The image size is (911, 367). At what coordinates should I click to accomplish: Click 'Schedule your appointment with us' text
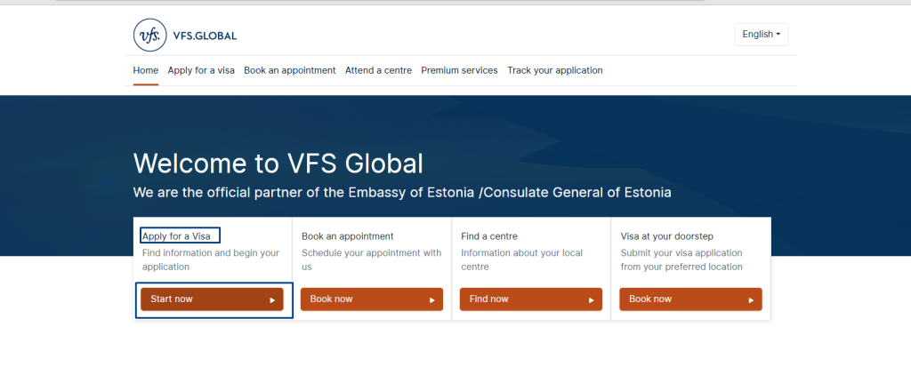click(371, 260)
